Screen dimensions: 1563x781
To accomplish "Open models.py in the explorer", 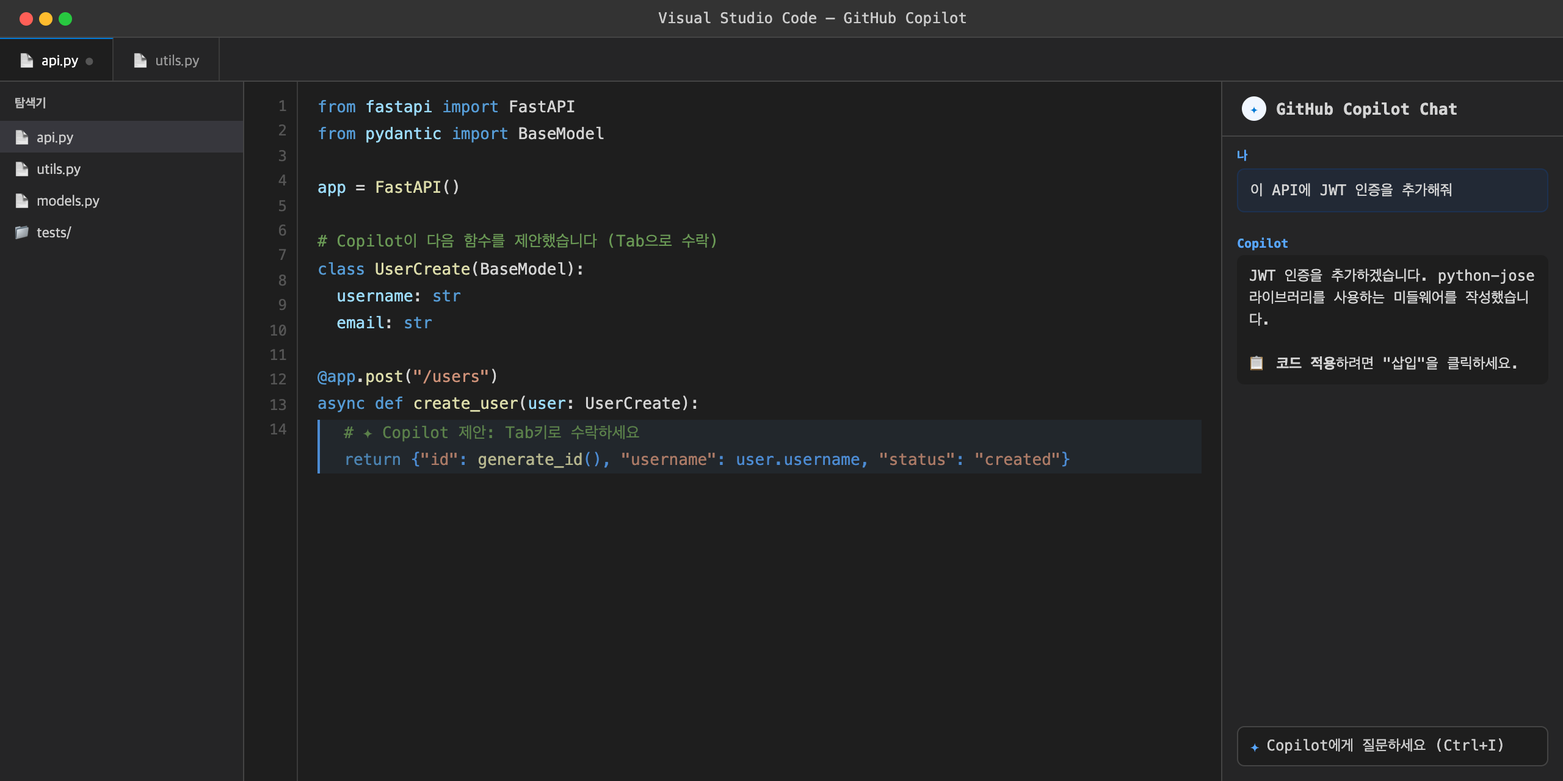I will 122,200.
